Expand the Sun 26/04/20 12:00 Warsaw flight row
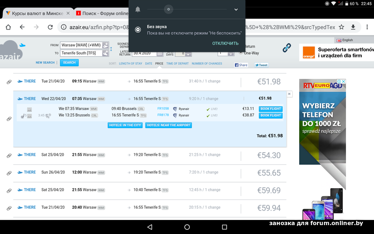Viewport: 374px width, 234px height. (x=150, y=173)
